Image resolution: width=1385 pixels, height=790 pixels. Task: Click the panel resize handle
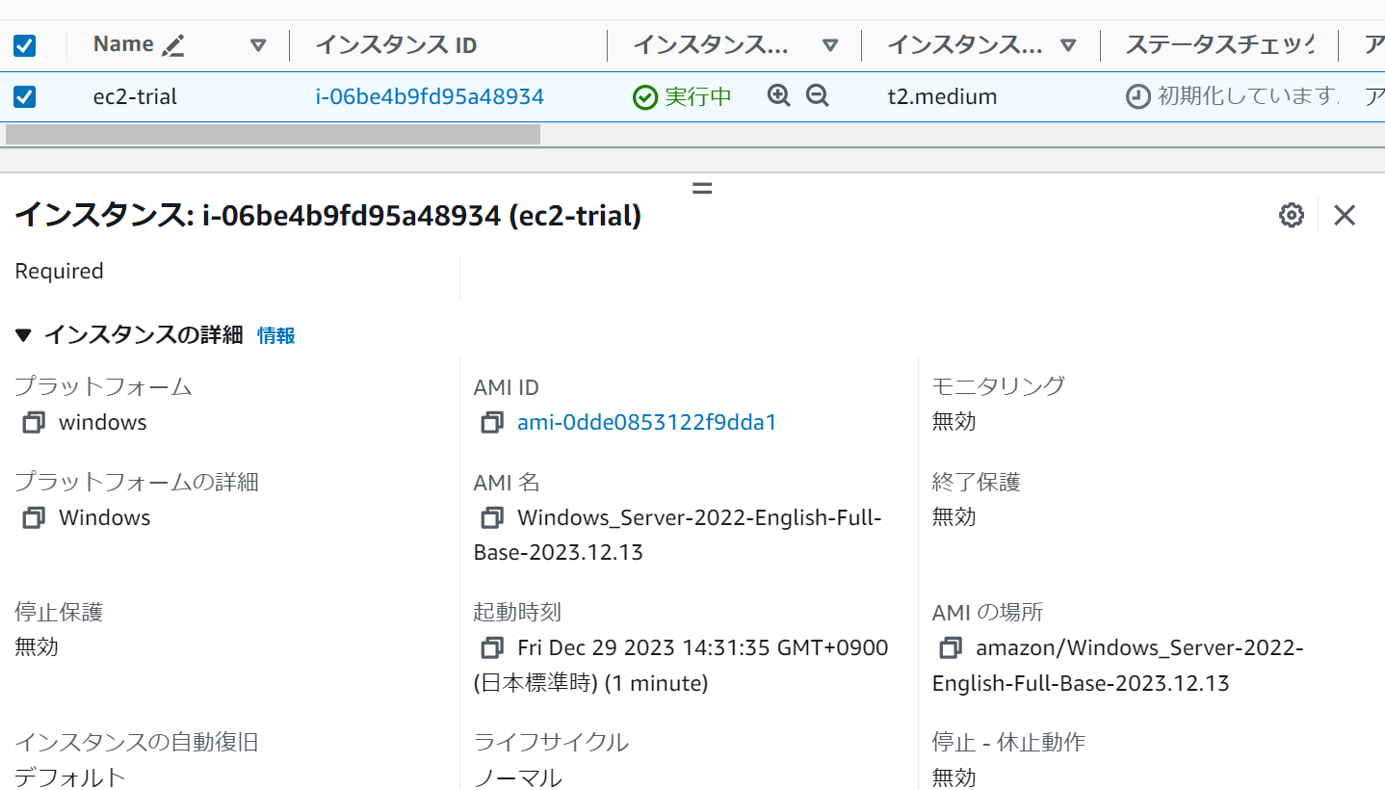coord(702,188)
